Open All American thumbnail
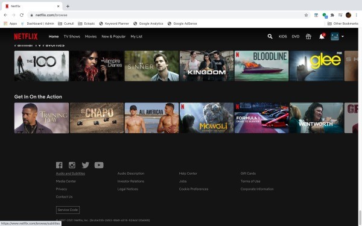This screenshot has width=362, height=226. tap(151, 118)
